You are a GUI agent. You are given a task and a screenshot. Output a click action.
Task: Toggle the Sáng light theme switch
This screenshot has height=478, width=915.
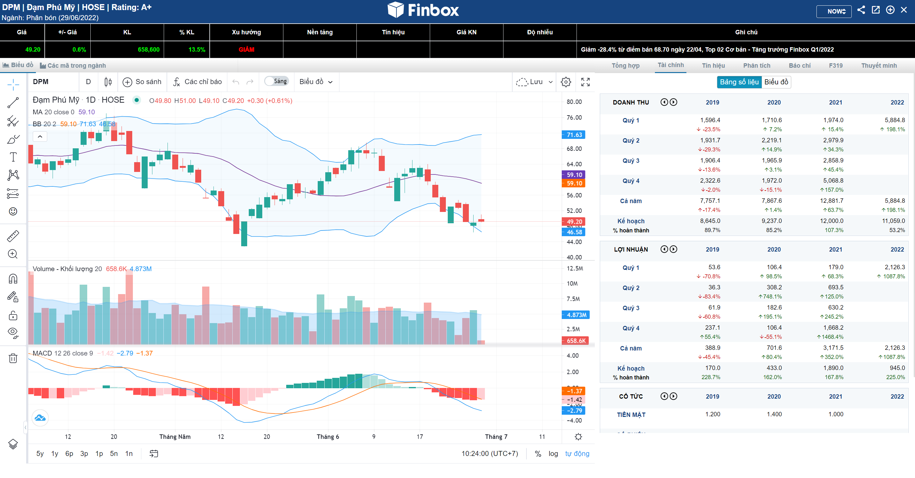pos(276,81)
